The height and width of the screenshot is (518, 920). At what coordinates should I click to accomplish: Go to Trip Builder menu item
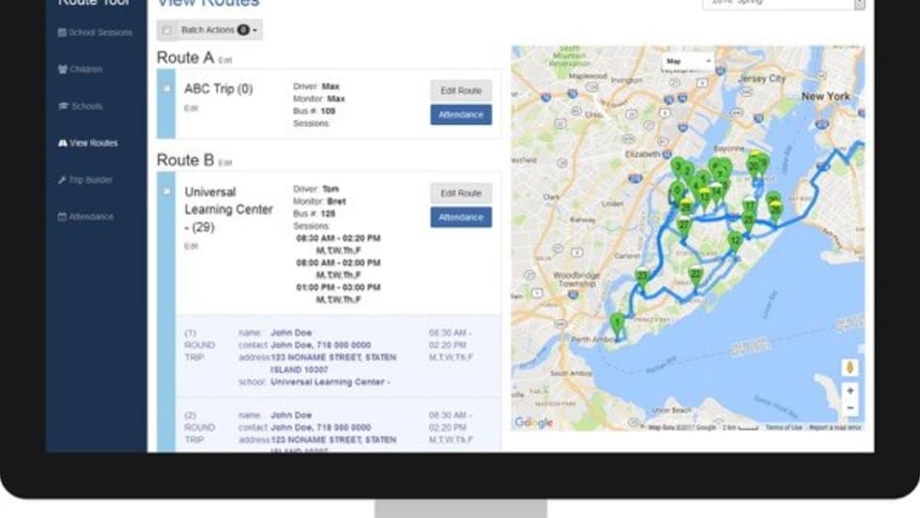91,179
